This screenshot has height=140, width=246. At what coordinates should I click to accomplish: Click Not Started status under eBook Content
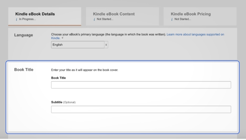[105, 19]
